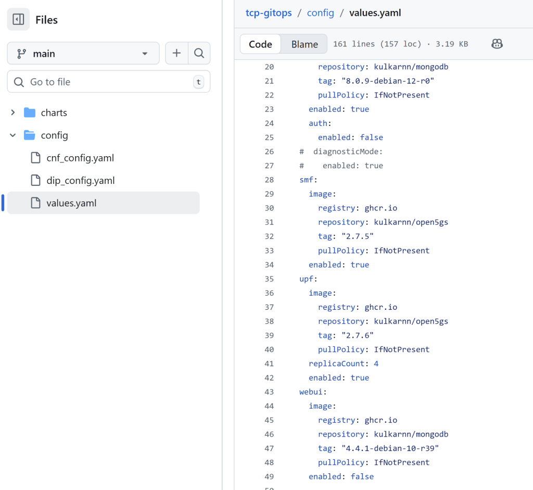Collapse the config folder chevron

tap(13, 135)
